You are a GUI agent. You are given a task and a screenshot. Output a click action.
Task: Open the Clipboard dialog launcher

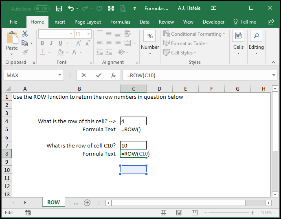33,62
